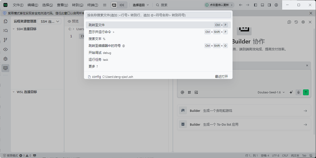This screenshot has width=316, height=158.
Task: Click the # context icon in chat
Action: pyautogui.click(x=189, y=92)
